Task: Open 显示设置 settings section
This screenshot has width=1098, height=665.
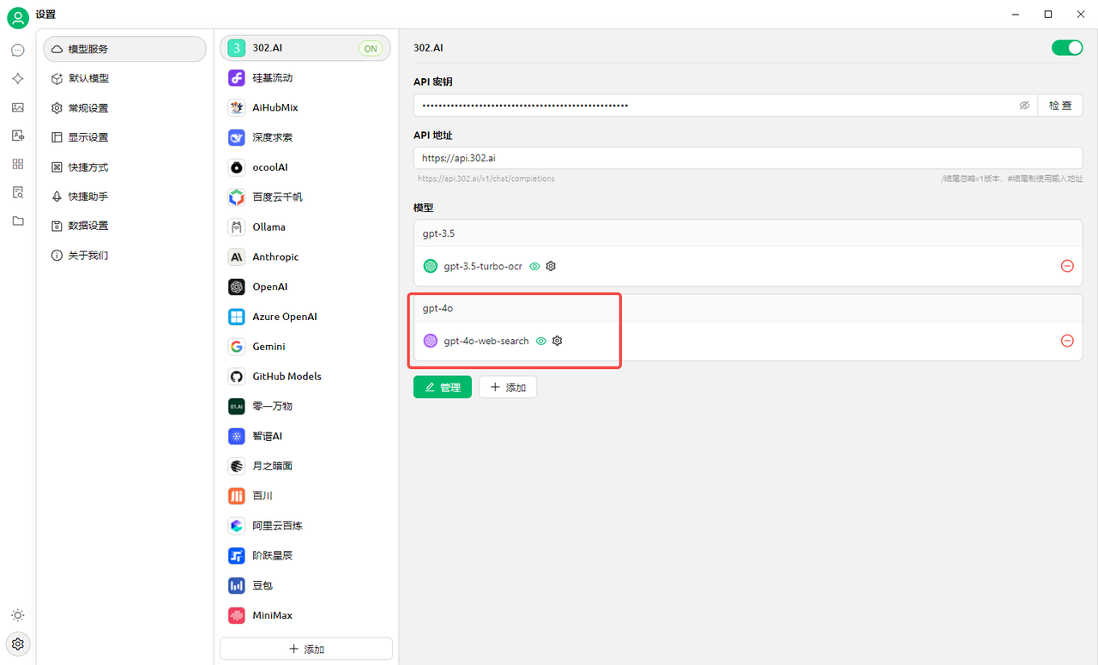Action: 125,137
